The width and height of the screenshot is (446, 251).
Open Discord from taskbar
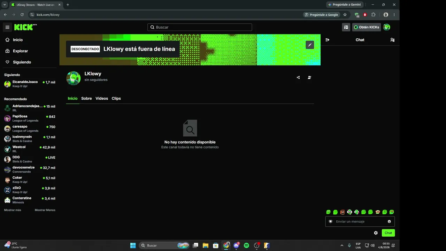236,245
